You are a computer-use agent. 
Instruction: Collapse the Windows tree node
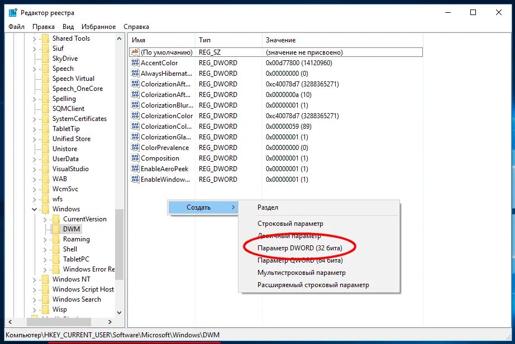click(x=34, y=209)
